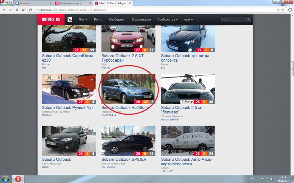The image size is (294, 183).
Task: Open Subaru Outback SPIDER link
Action: (x=124, y=160)
